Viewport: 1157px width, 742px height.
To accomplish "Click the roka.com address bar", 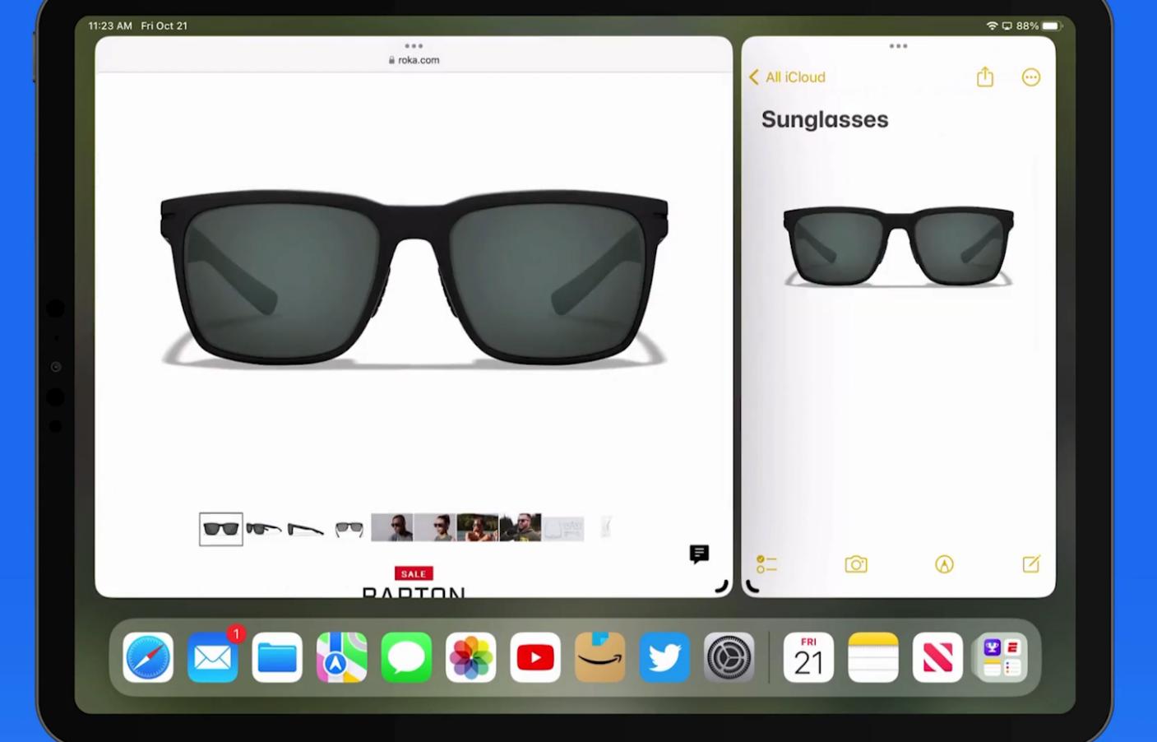I will (413, 59).
